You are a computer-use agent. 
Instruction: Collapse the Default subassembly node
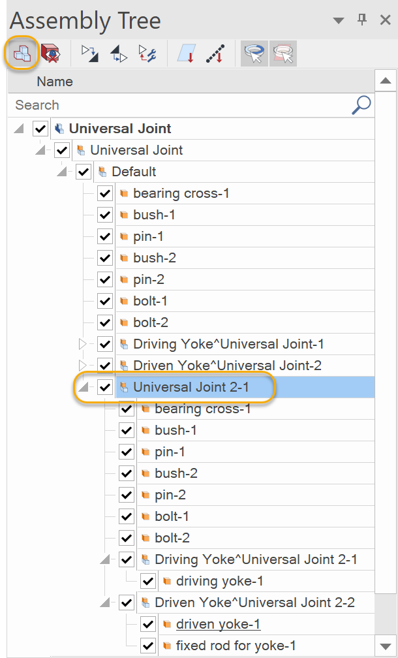[61, 171]
